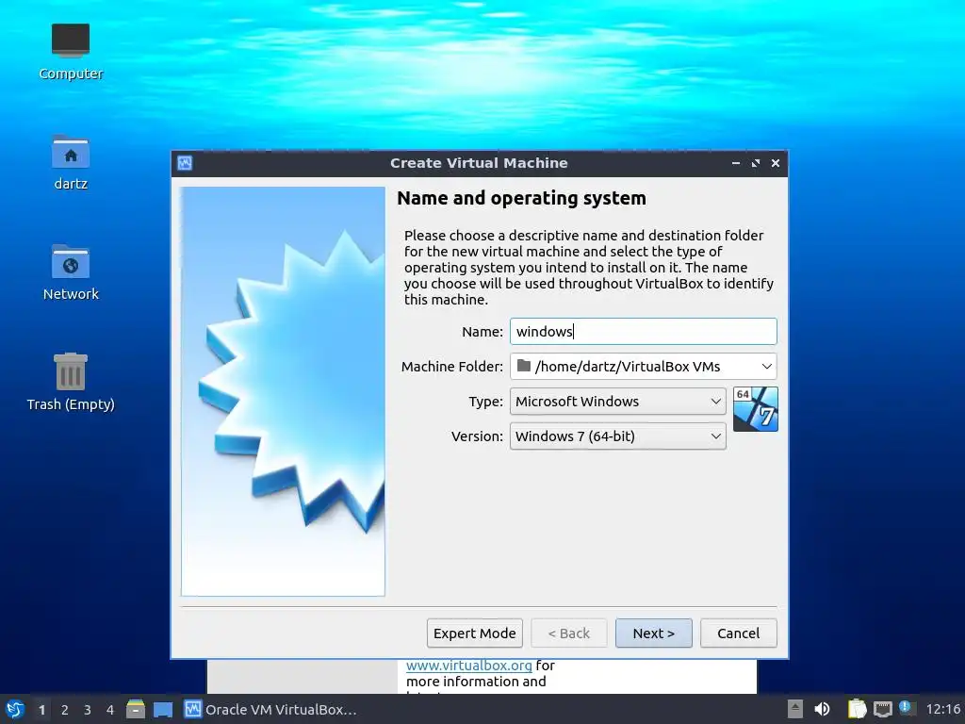Click the clock showing 12:16
Screen dimensions: 965x724
[942, 710]
